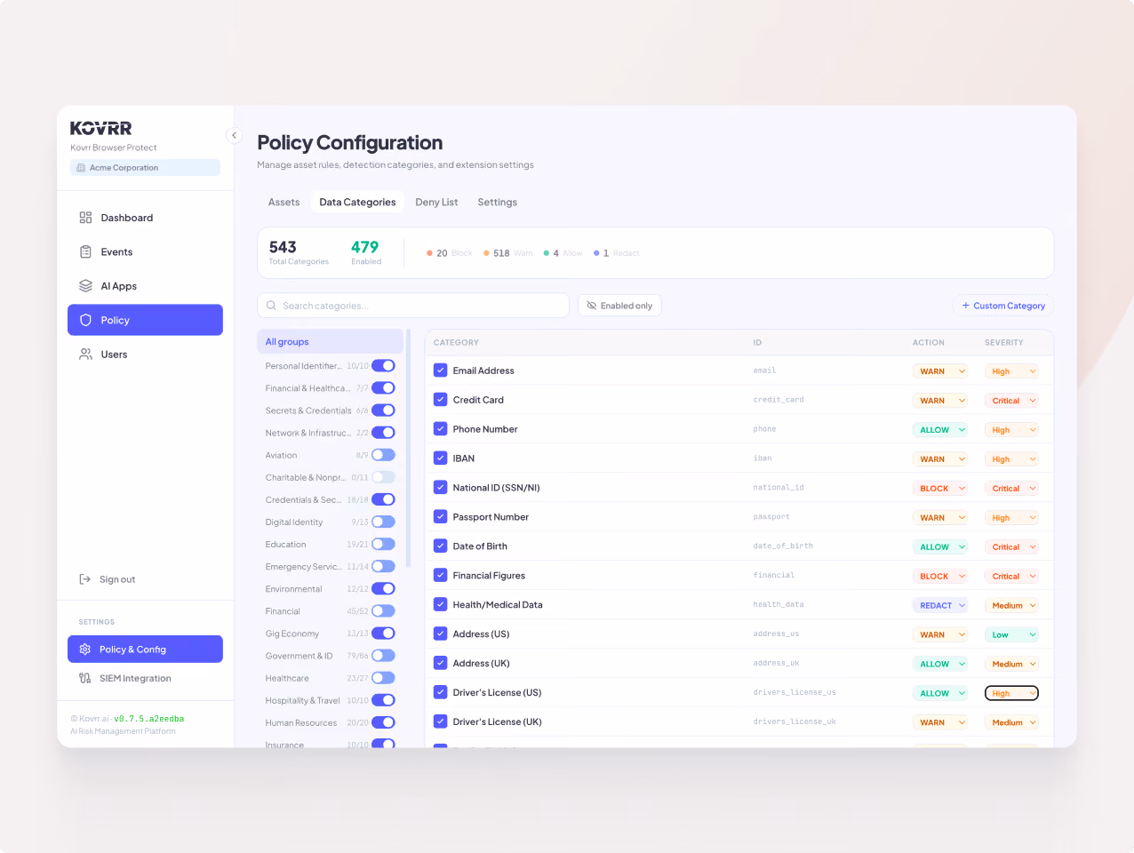Open Phone Number action dropdown
The height and width of the screenshot is (853, 1134).
(x=940, y=430)
